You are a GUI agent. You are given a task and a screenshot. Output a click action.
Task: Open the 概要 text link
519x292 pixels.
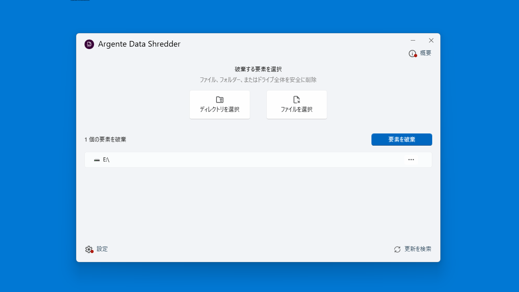[x=426, y=53]
